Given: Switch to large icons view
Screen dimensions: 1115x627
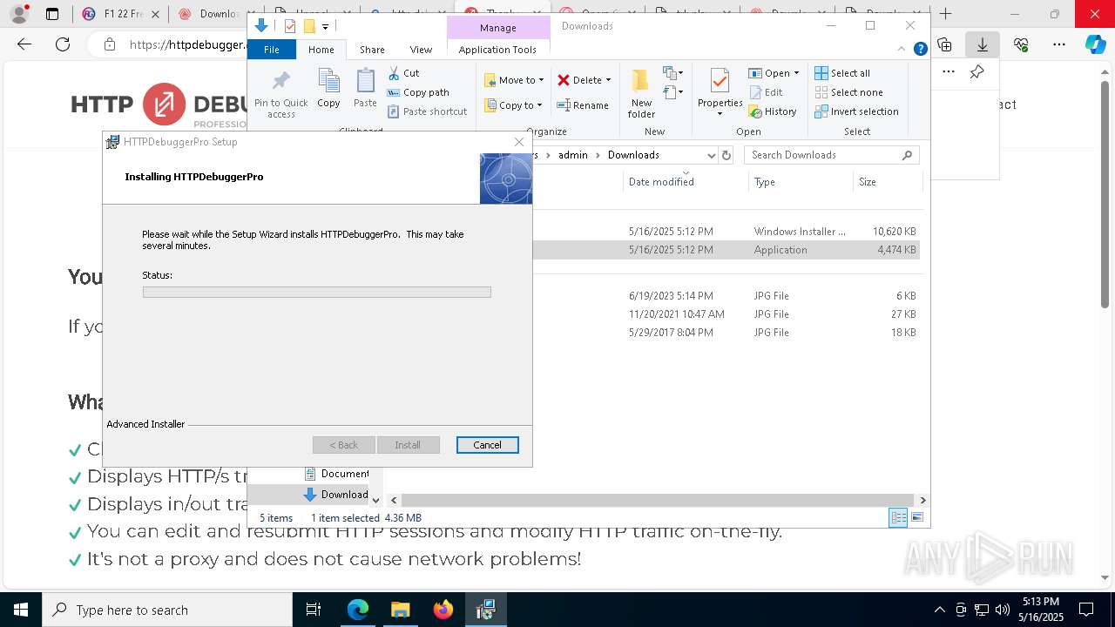Looking at the screenshot, I should [916, 517].
